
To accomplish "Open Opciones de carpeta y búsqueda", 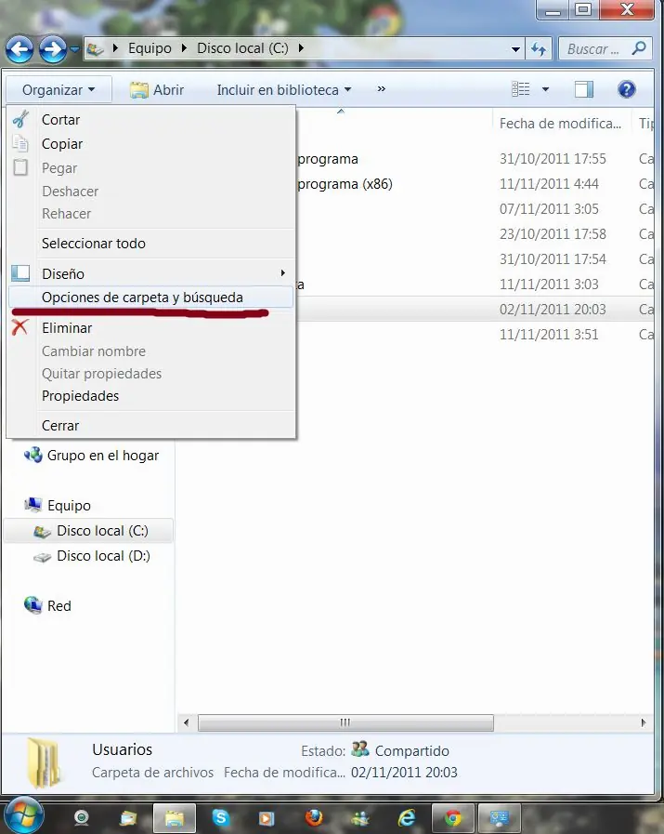I will [x=151, y=297].
